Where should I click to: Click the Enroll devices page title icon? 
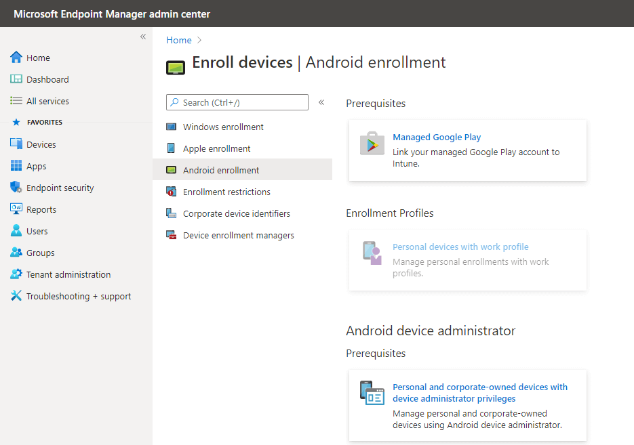point(176,67)
